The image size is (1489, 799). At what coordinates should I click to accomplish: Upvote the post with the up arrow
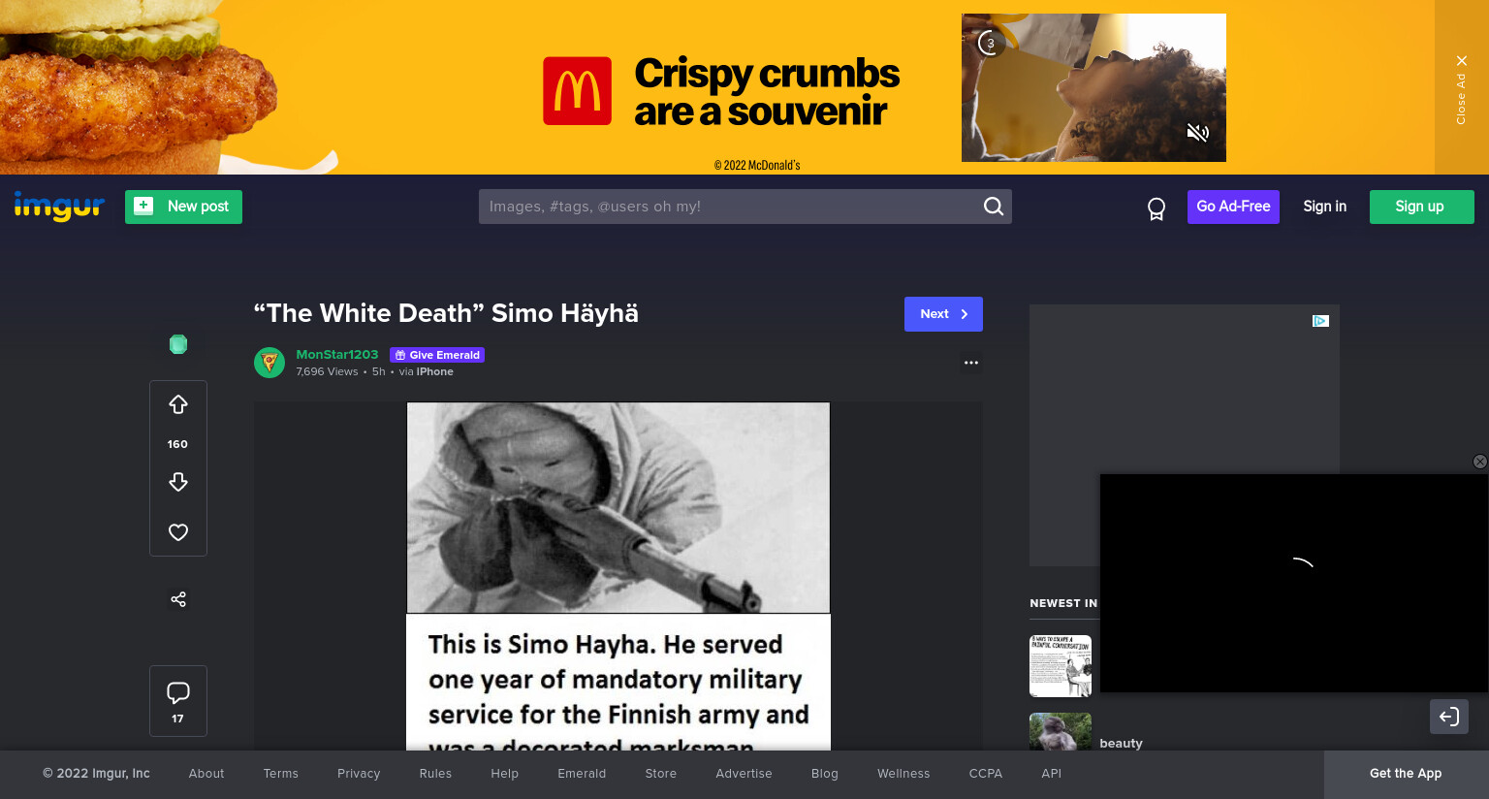pos(178,404)
